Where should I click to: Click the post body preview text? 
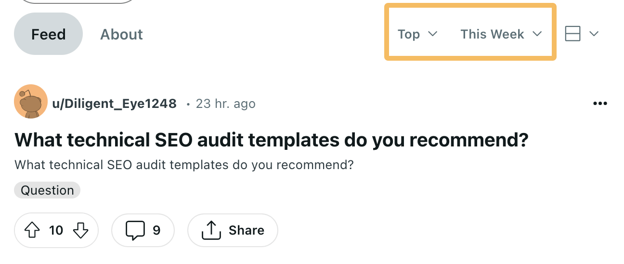coord(184,165)
